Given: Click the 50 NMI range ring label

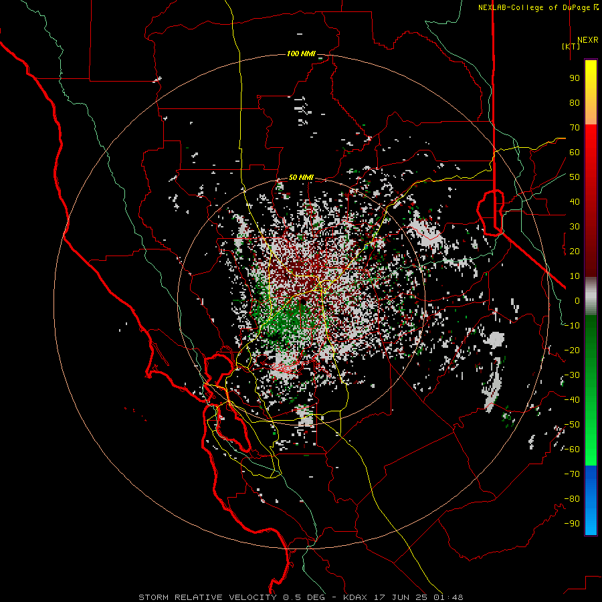Looking at the screenshot, I should point(301,177).
